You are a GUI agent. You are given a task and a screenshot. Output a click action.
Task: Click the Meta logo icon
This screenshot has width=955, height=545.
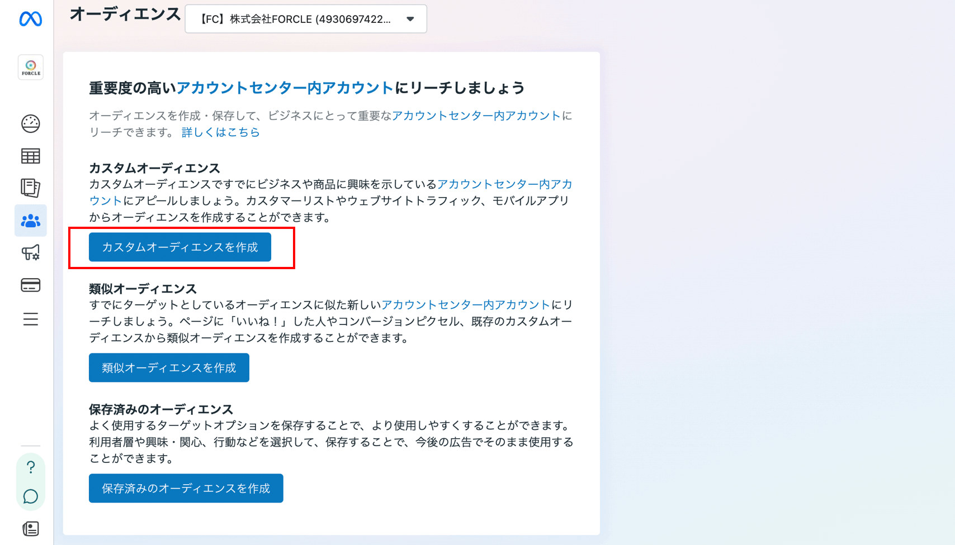tap(31, 19)
